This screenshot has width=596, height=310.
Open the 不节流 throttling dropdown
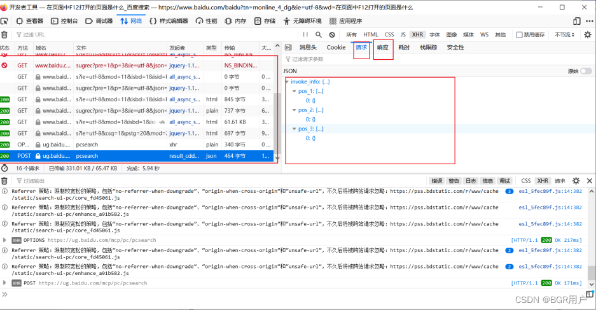point(564,34)
